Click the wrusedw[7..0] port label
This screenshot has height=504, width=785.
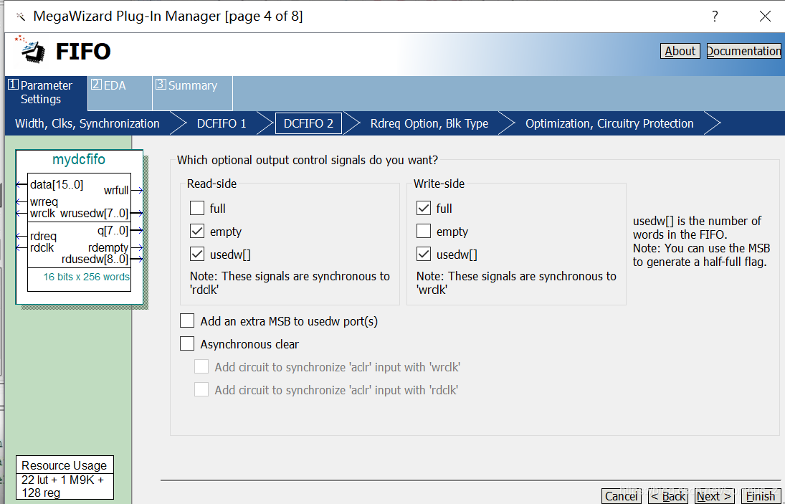[x=94, y=213]
